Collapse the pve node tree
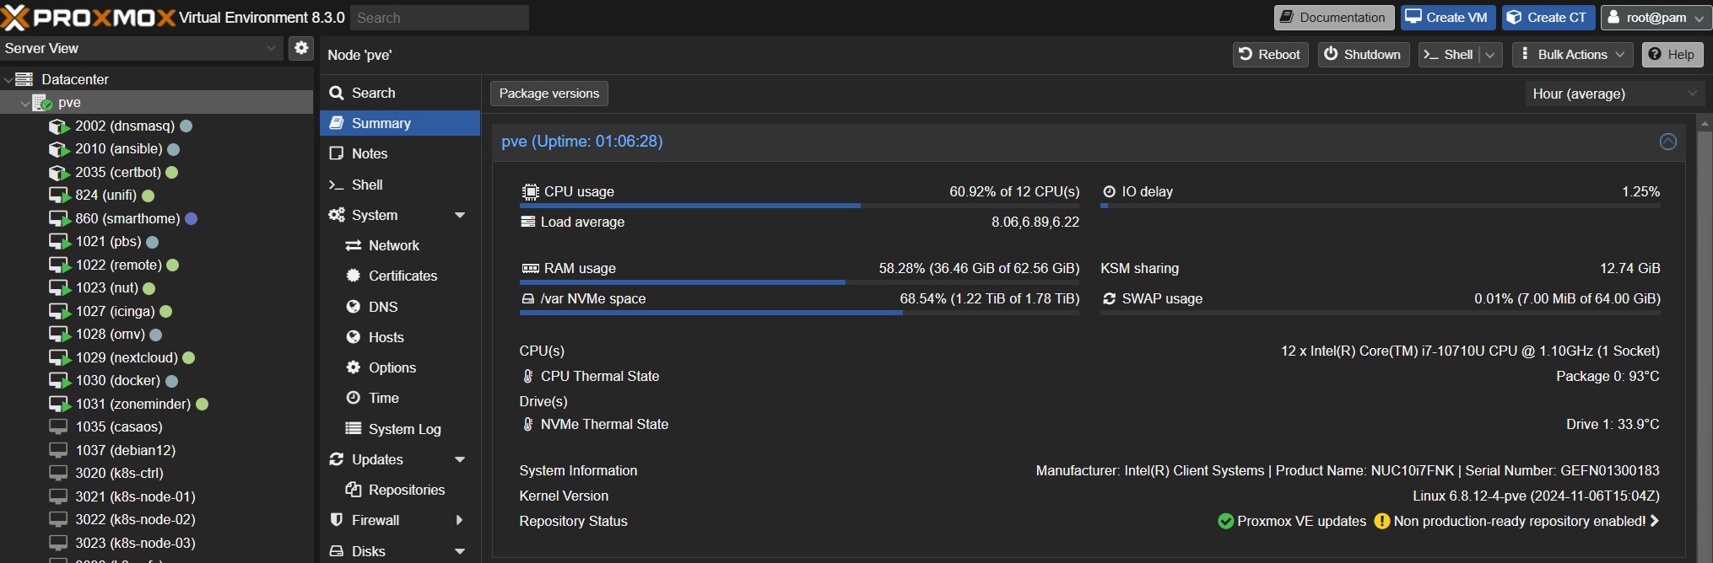The height and width of the screenshot is (563, 1713). pos(24,103)
